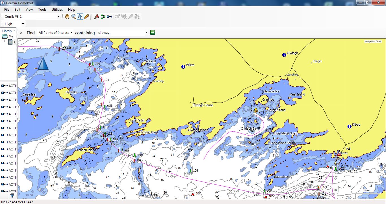Click the Clydagh info marker

(x=284, y=55)
